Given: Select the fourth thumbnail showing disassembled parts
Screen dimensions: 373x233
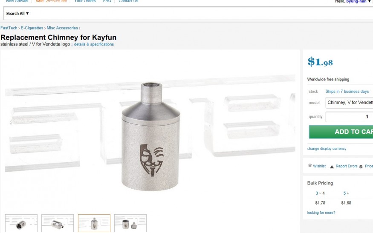Looking at the screenshot, I should tap(130, 223).
